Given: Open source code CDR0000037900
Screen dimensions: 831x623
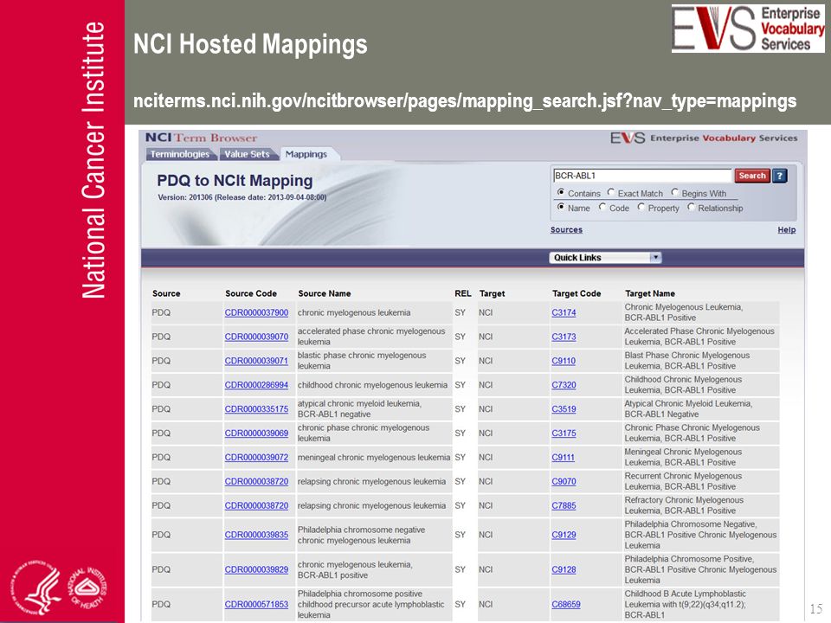Looking at the screenshot, I should click(256, 312).
